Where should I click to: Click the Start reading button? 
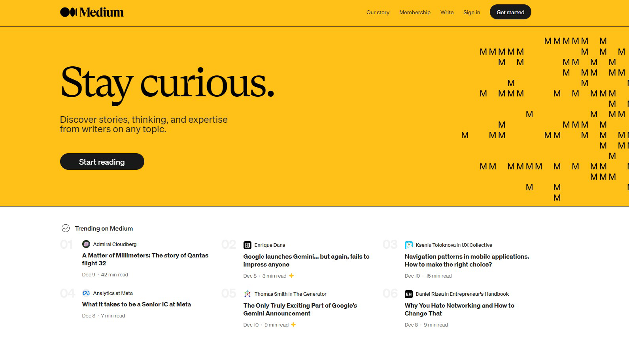click(x=102, y=161)
